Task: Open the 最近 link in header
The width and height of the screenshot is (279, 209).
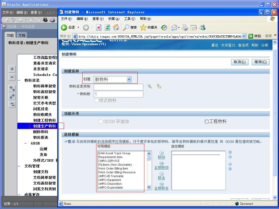Action: coord(215,45)
